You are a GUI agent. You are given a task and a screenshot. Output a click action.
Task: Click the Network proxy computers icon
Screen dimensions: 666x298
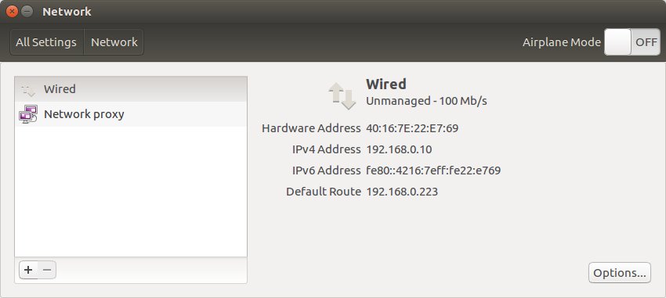(28, 114)
